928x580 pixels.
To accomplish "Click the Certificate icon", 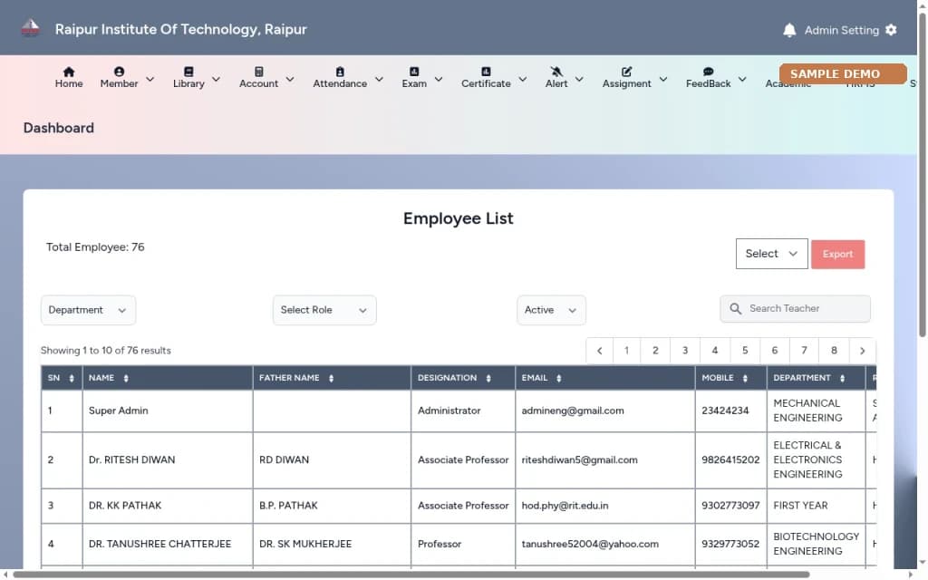I will 486,72.
